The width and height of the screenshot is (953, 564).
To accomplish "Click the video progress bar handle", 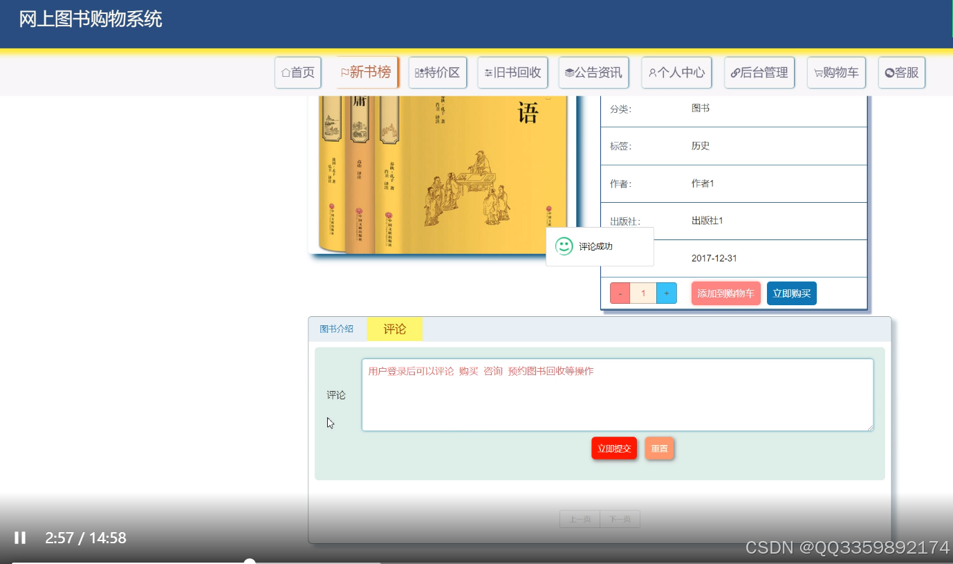I will click(250, 561).
